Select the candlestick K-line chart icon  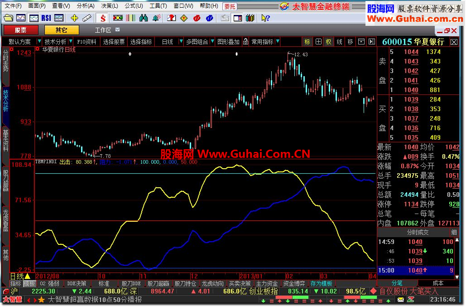point(34,18)
